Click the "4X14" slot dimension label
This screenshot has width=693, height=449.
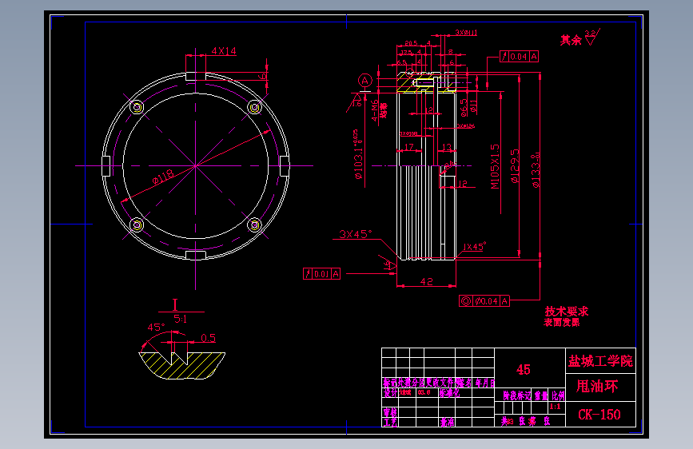(224, 51)
